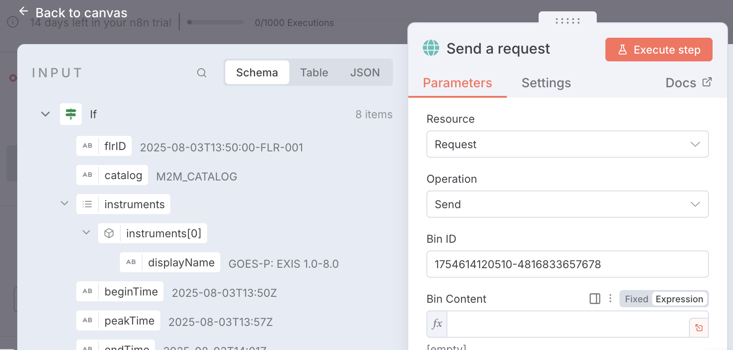The height and width of the screenshot is (350, 733).
Task: Click the fx expression icon
Action: (437, 324)
